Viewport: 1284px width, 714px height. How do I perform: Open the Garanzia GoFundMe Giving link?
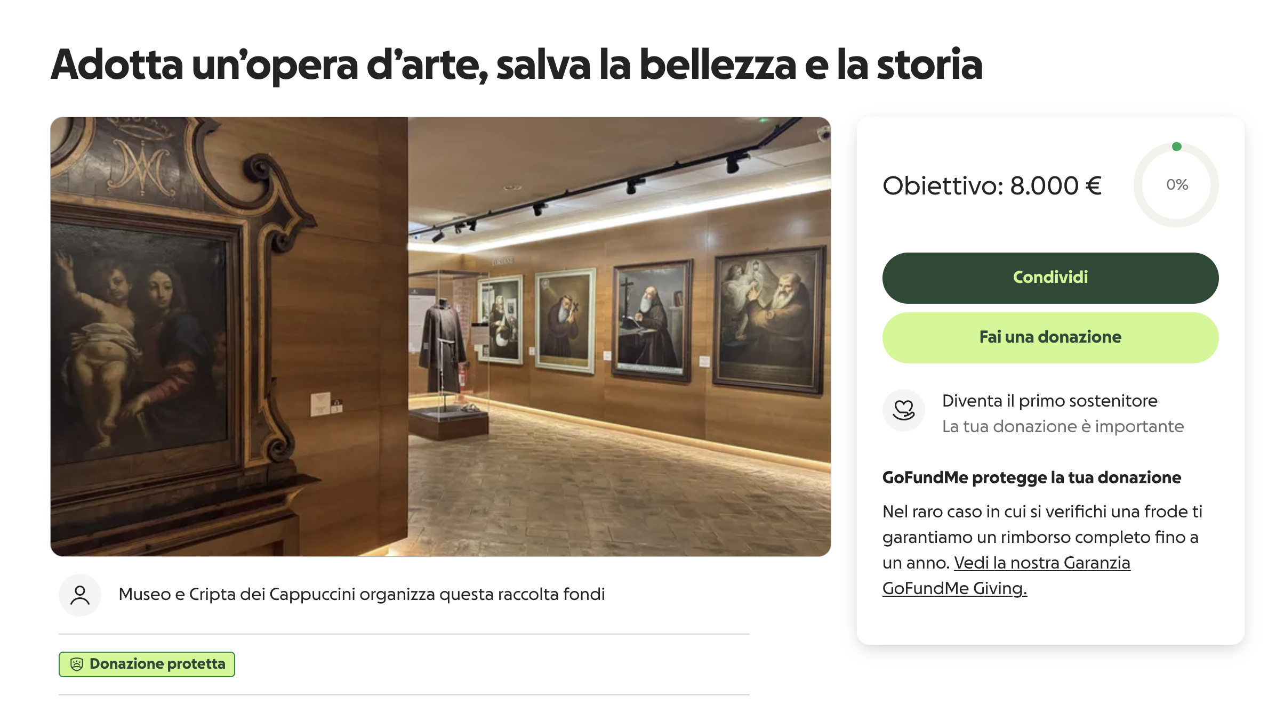point(1006,575)
